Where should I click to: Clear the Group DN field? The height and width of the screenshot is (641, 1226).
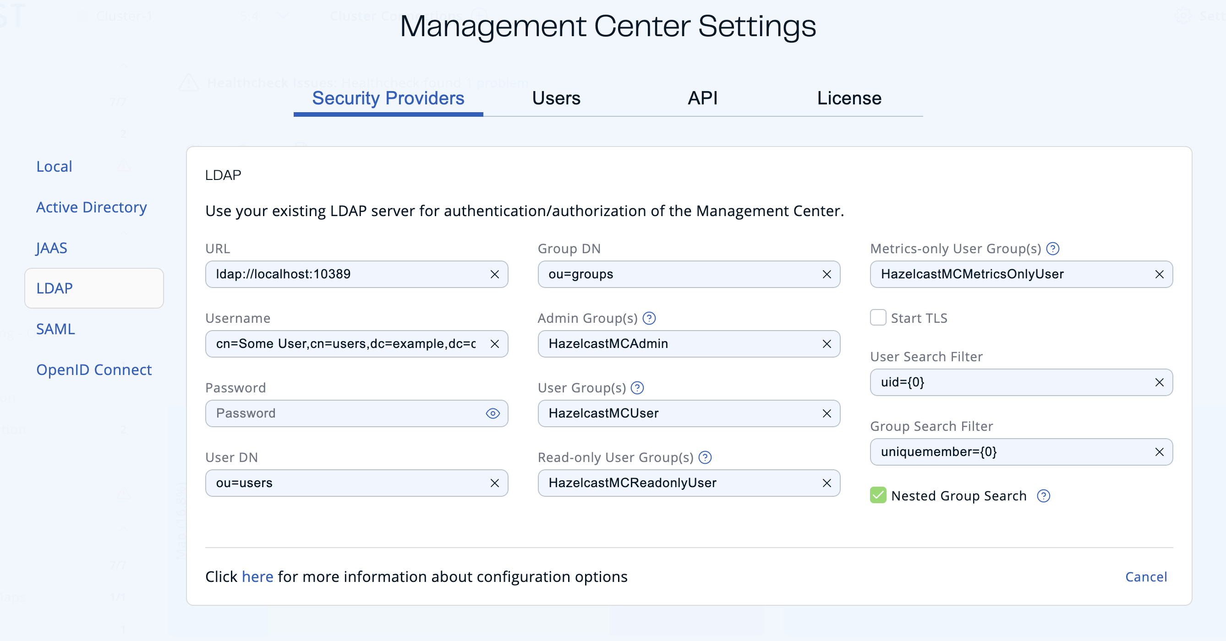click(x=826, y=274)
